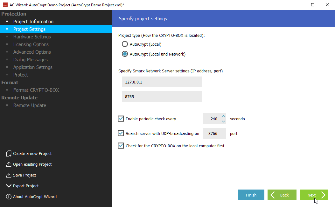Click the Create a new Project icon
335x207 pixels.
(9, 154)
